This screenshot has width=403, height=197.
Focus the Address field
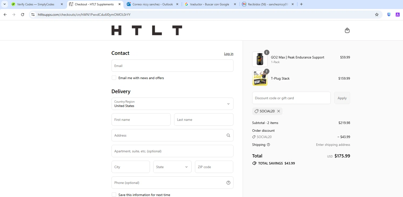coord(172,135)
